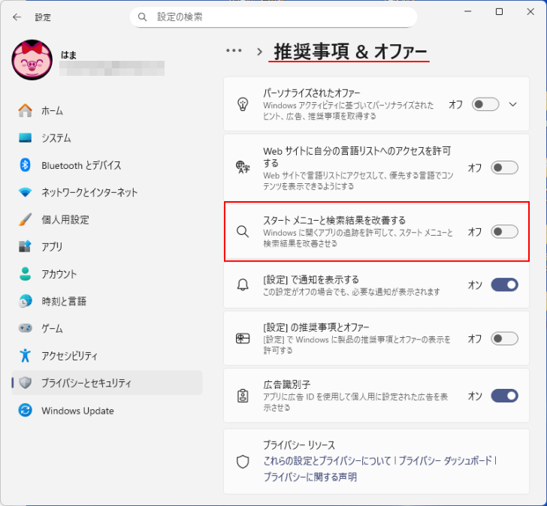Click the 広告識別子 heading text
This screenshot has width=547, height=506.
287,384
